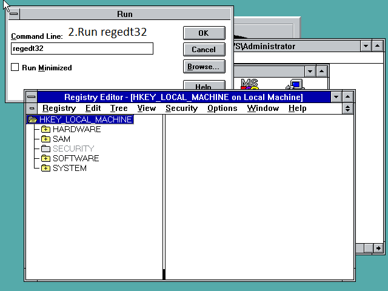Click the Program Manager Administrator title bar
The width and height of the screenshot is (388, 291).
297,46
